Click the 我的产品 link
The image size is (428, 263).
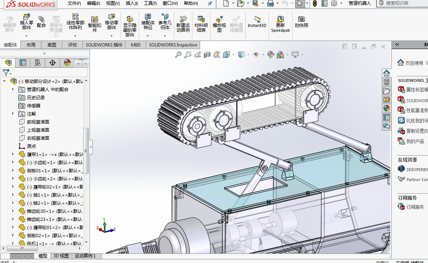415,141
